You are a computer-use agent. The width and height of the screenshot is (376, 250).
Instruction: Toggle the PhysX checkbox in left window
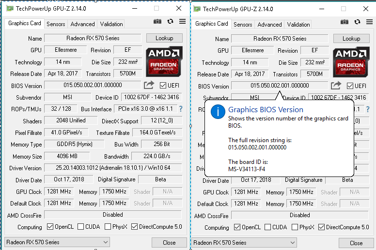click(x=109, y=227)
